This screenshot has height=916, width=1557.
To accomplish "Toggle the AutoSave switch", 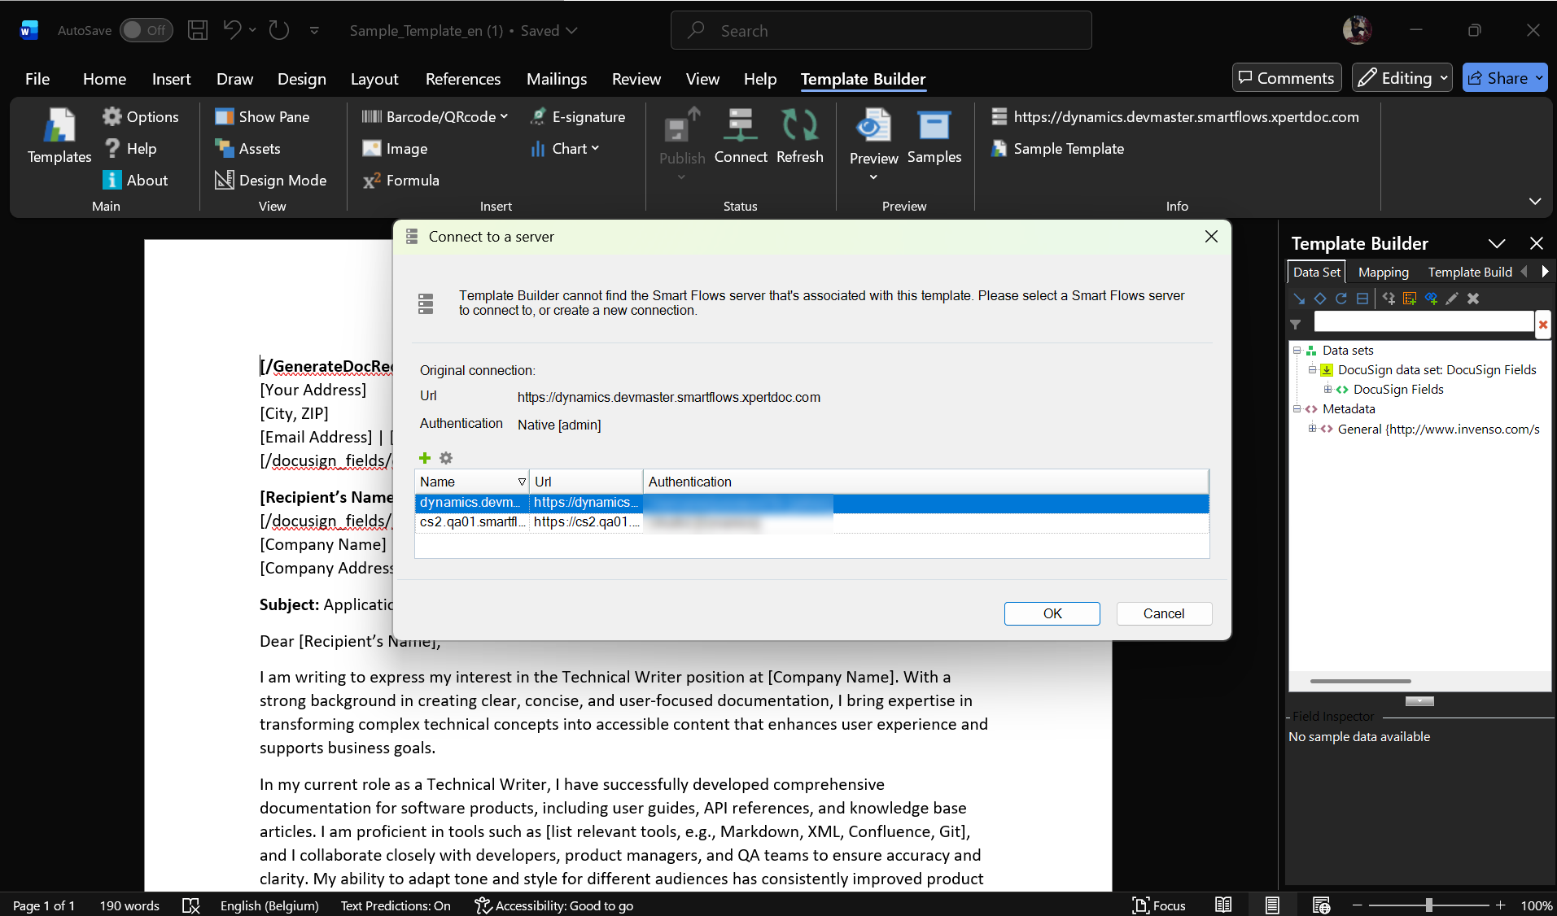I will pyautogui.click(x=147, y=30).
